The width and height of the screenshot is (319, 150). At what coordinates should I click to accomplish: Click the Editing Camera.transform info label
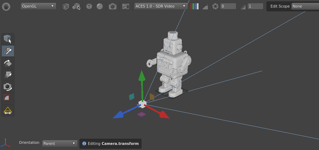[x=113, y=144]
